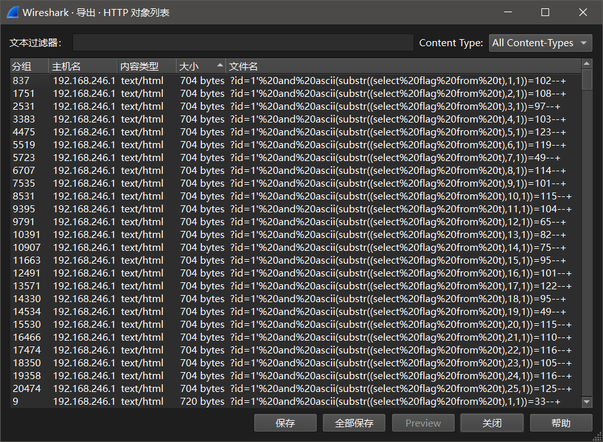This screenshot has height=442, width=603.
Task: Click filename ending substr 5,1))=123--+
Action: (398, 132)
